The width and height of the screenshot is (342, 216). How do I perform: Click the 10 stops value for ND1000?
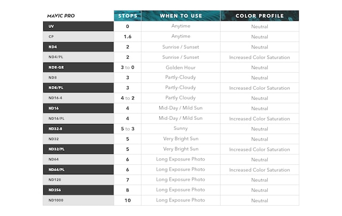pos(127,200)
